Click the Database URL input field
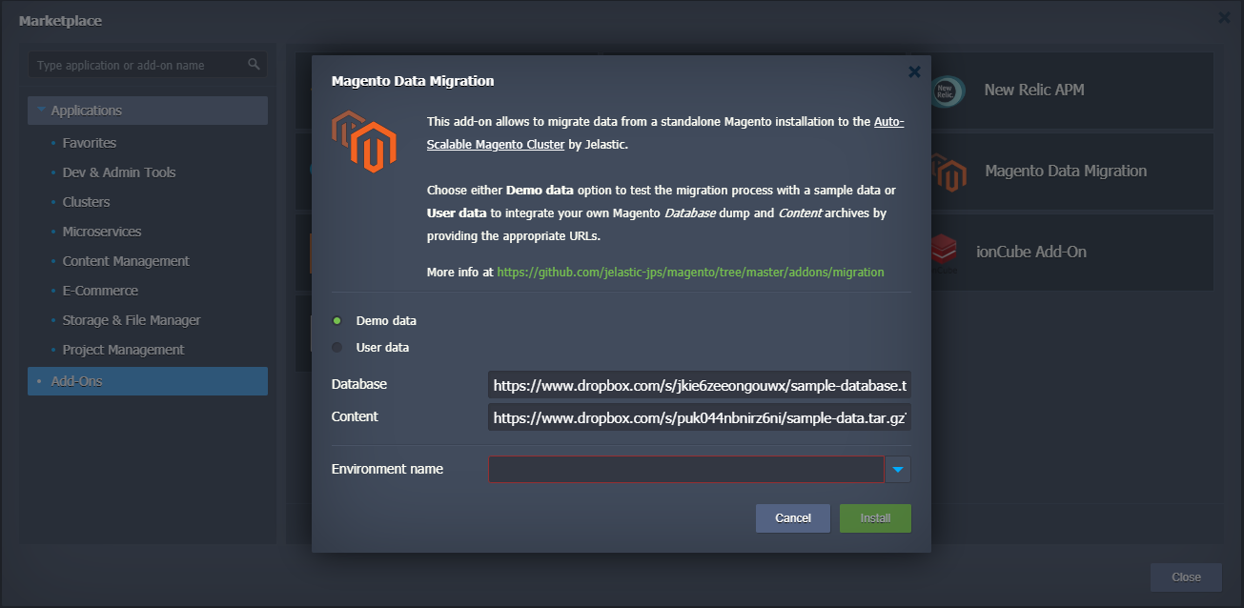1244x608 pixels. pyautogui.click(x=699, y=386)
